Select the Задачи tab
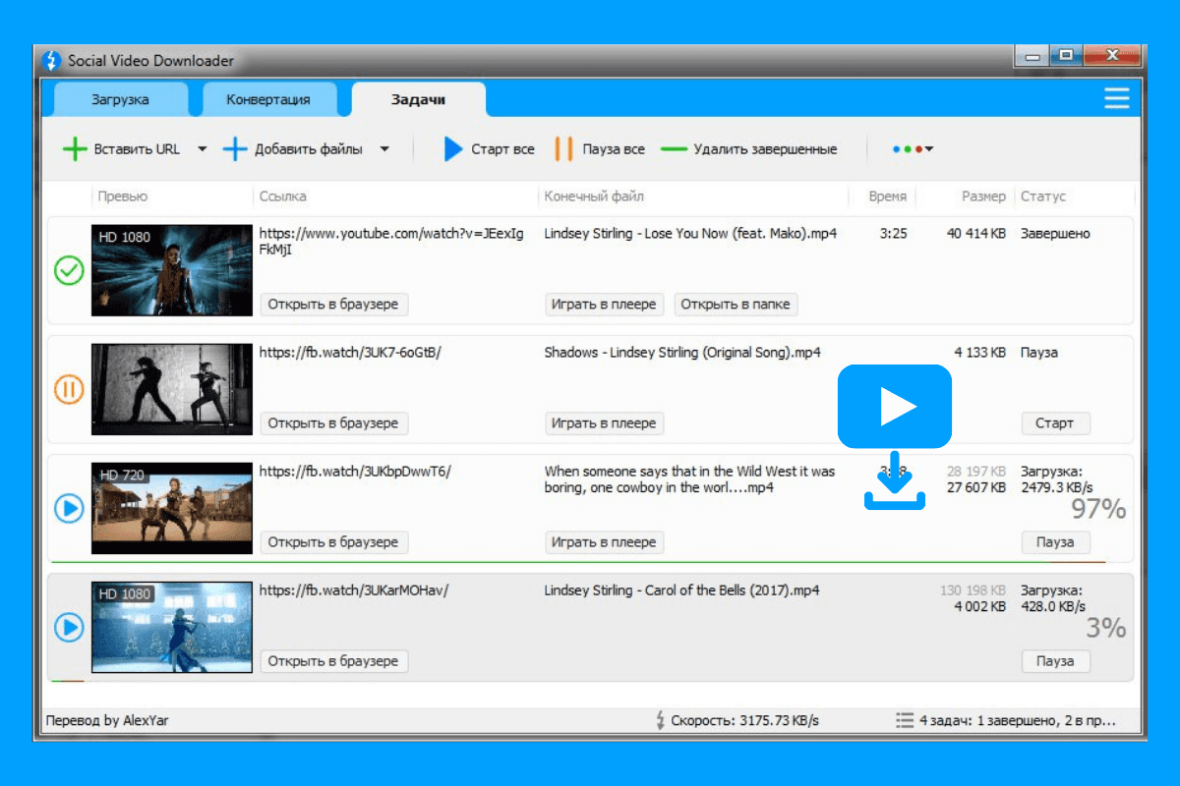This screenshot has width=1180, height=786. click(x=418, y=99)
